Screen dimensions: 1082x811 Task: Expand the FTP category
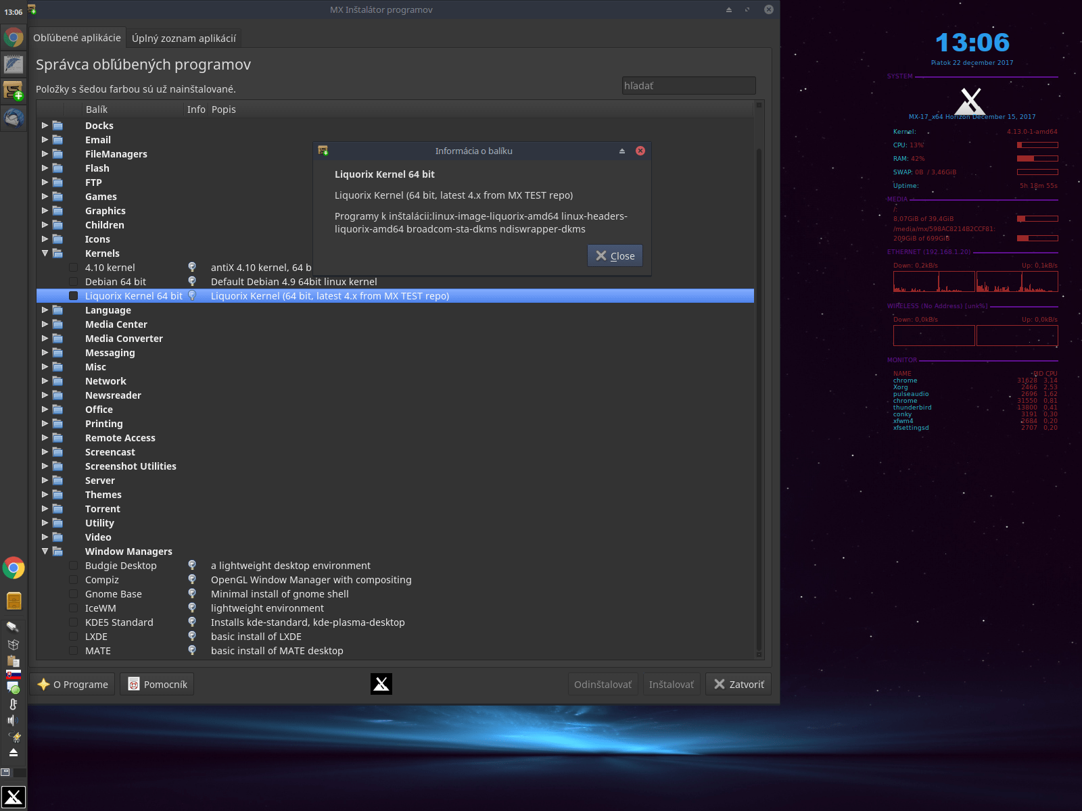[x=45, y=182]
